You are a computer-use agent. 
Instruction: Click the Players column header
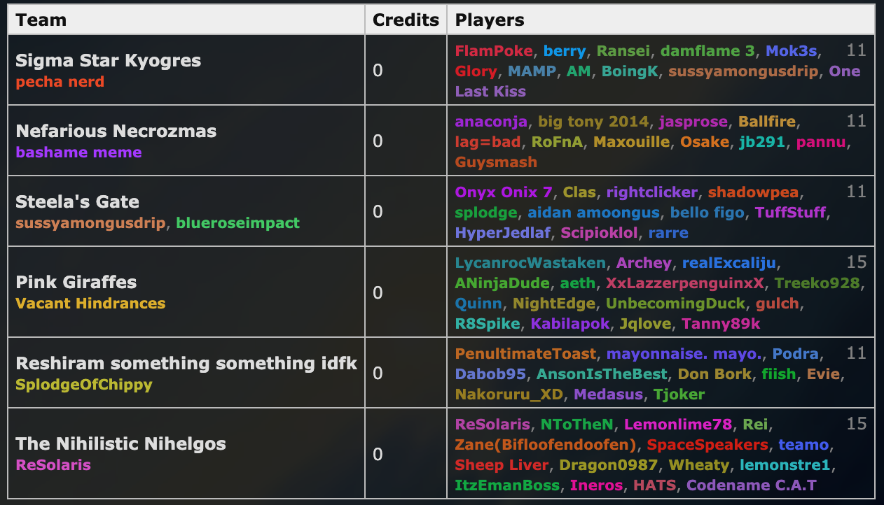tap(490, 20)
